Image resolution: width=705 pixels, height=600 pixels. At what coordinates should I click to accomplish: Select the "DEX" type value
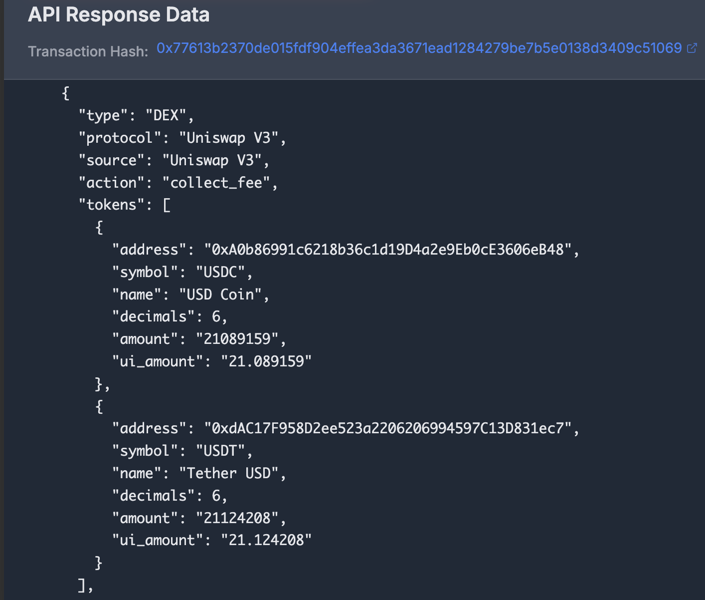170,115
